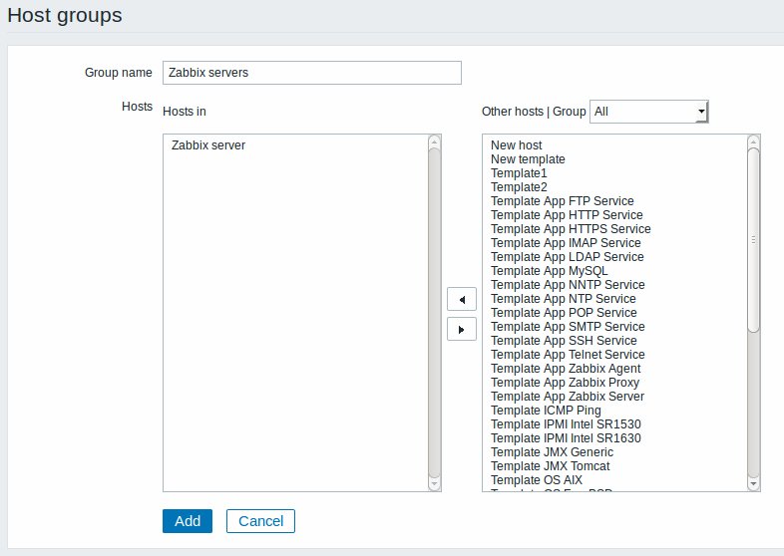Select Template App NTP Service
784x556 pixels.
tap(564, 299)
